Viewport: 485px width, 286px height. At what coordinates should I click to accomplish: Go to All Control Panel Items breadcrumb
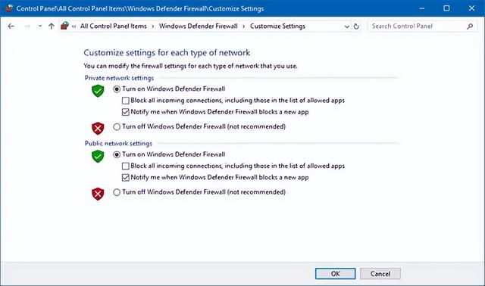click(113, 26)
